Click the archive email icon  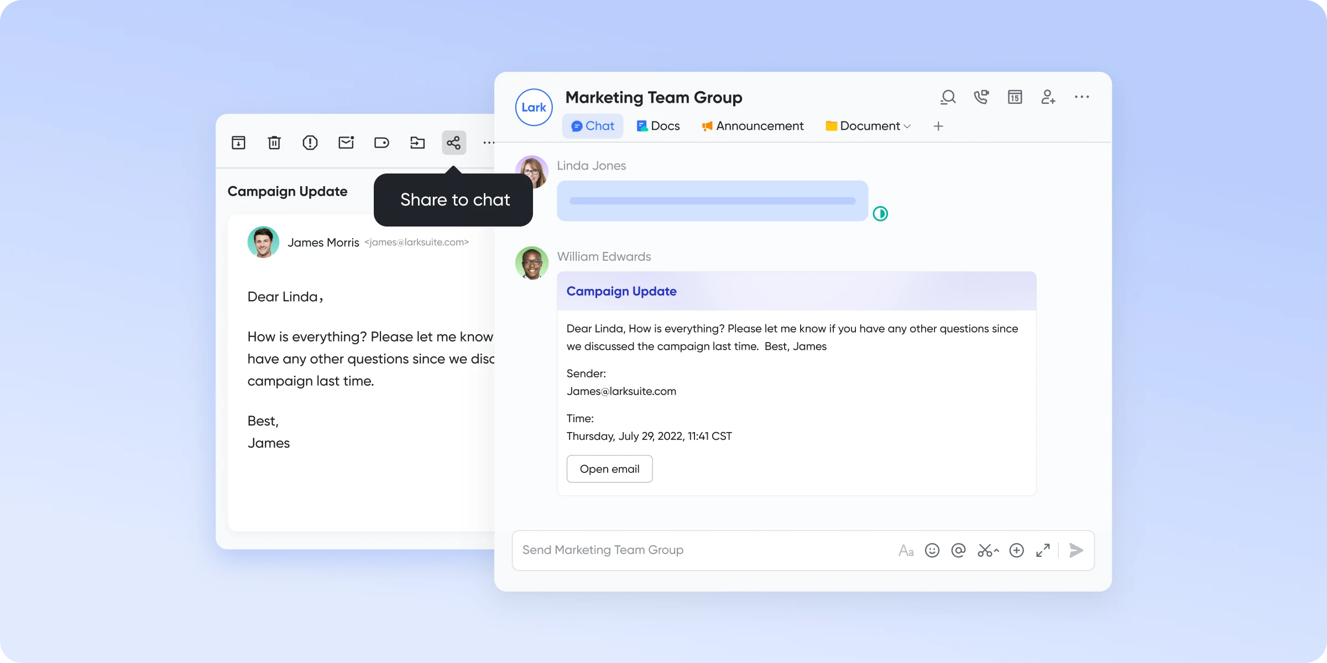pyautogui.click(x=238, y=143)
